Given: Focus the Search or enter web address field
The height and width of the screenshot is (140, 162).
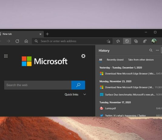Looking at the screenshot, I should click(x=72, y=41).
